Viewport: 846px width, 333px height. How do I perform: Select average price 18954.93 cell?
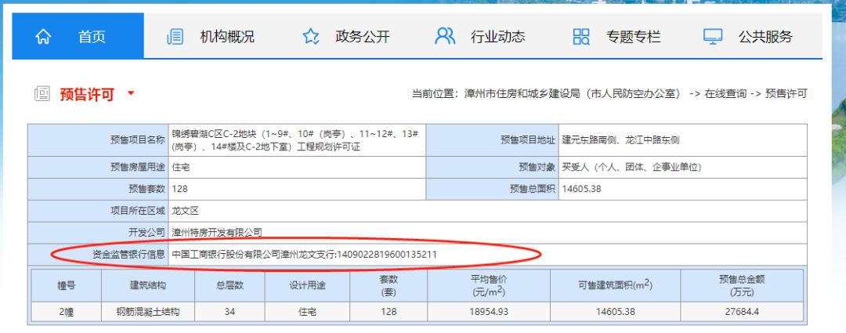point(489,311)
